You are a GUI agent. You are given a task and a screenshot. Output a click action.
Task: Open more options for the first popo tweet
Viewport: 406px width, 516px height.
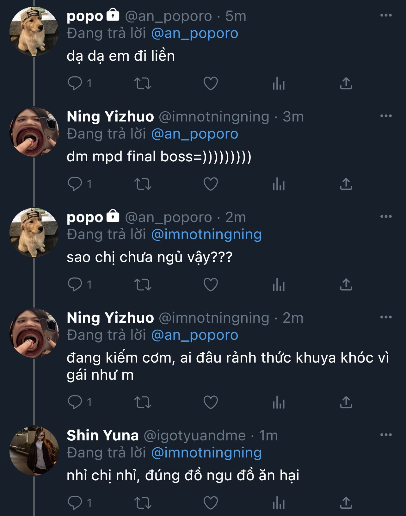pos(386,16)
